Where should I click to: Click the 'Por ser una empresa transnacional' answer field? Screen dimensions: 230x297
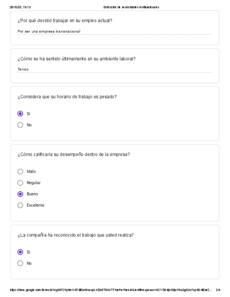coord(49,31)
